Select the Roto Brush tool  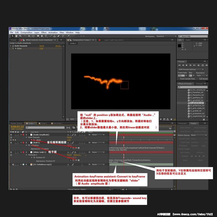(63, 36)
